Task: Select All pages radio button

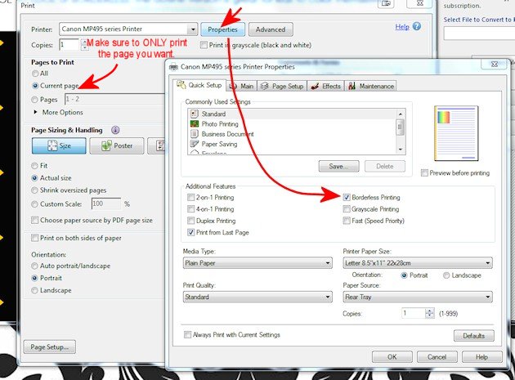Action: (35, 74)
